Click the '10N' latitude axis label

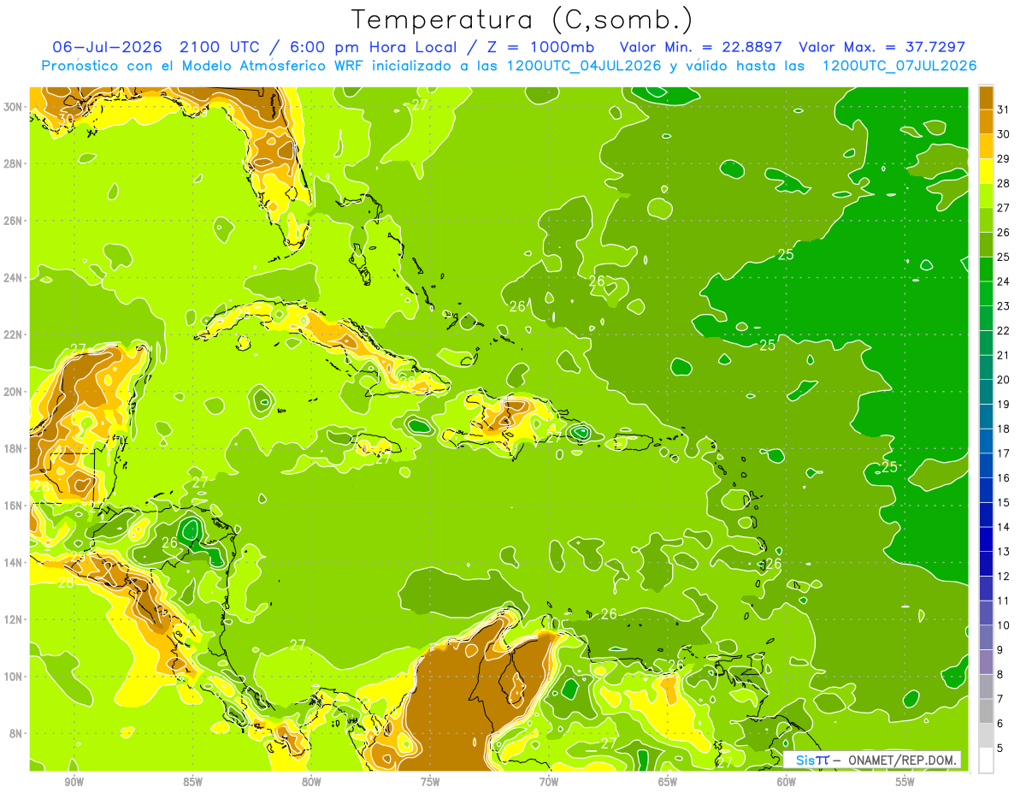pyautogui.click(x=15, y=677)
